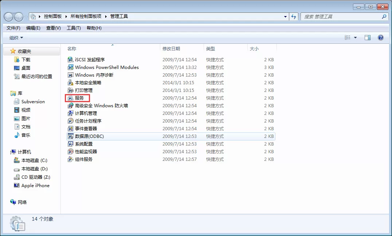Click the search magnifier icon
The image size is (392, 236).
pos(384,16)
